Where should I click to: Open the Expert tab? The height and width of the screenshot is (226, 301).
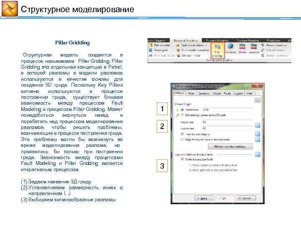tap(217, 93)
